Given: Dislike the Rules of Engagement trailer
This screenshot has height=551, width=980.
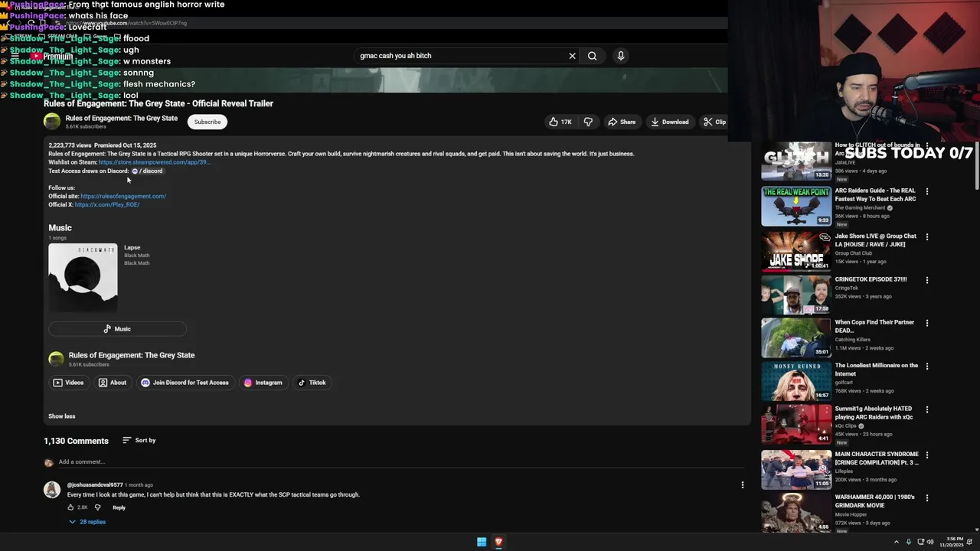Looking at the screenshot, I should (588, 122).
